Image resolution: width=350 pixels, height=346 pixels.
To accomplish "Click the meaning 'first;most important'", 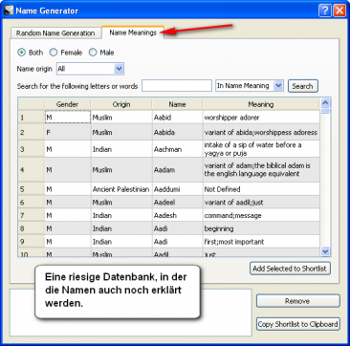I will (x=261, y=242).
